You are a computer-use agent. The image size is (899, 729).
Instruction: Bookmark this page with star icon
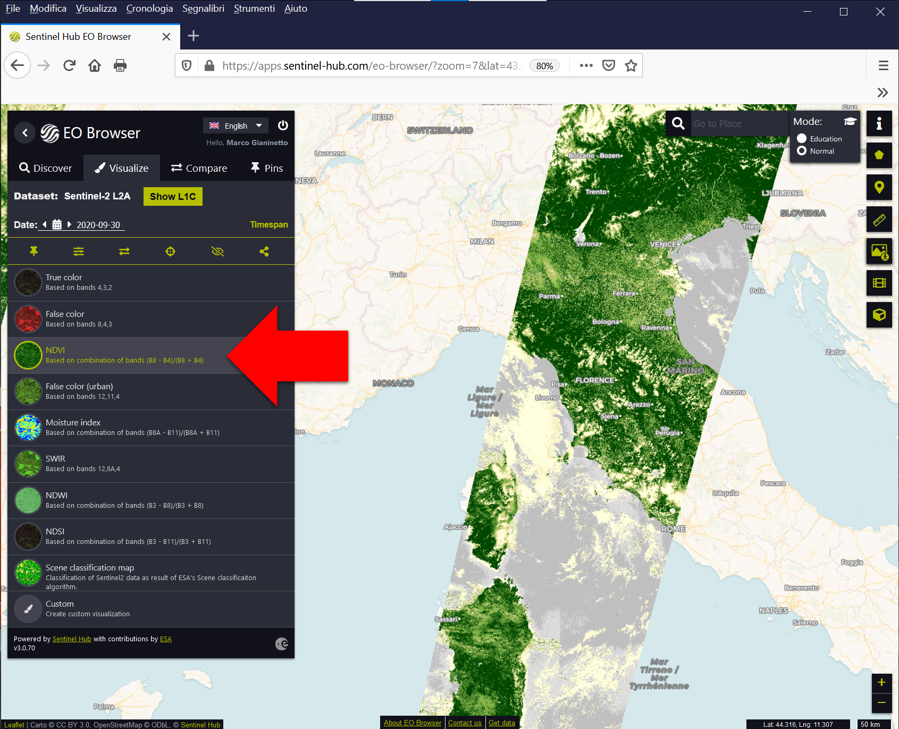[631, 65]
